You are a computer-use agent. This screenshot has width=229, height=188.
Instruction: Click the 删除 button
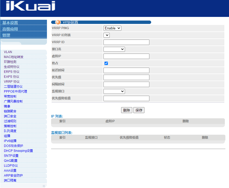pos(127,110)
